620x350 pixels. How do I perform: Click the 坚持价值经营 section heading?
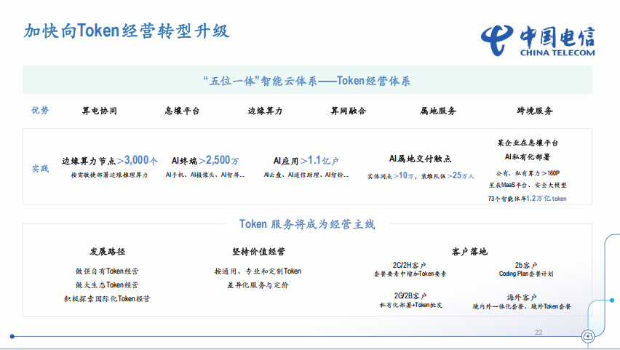point(258,252)
